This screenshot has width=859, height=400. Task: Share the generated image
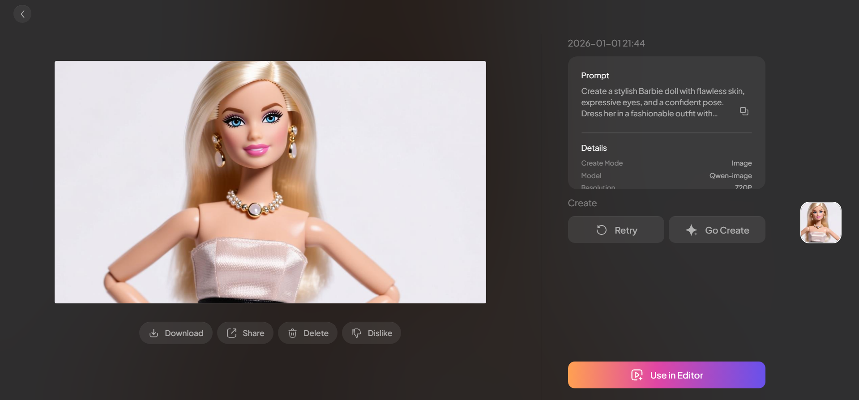[245, 333]
